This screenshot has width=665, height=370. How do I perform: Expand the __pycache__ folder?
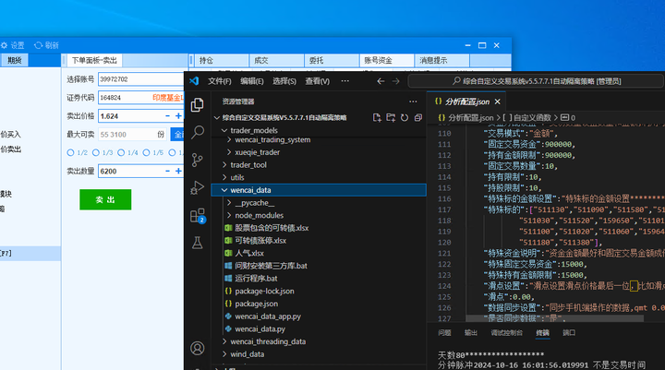(229, 203)
